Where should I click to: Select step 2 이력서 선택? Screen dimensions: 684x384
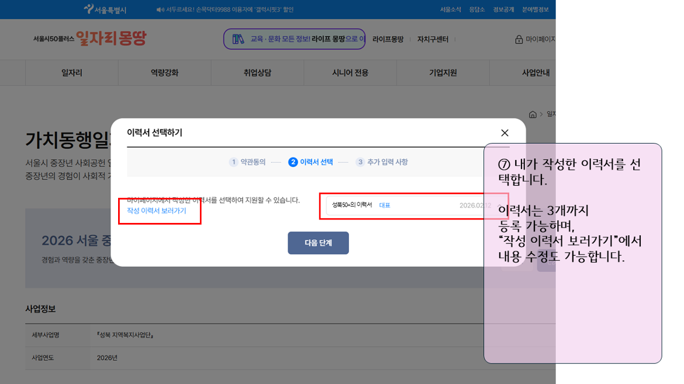tap(310, 162)
